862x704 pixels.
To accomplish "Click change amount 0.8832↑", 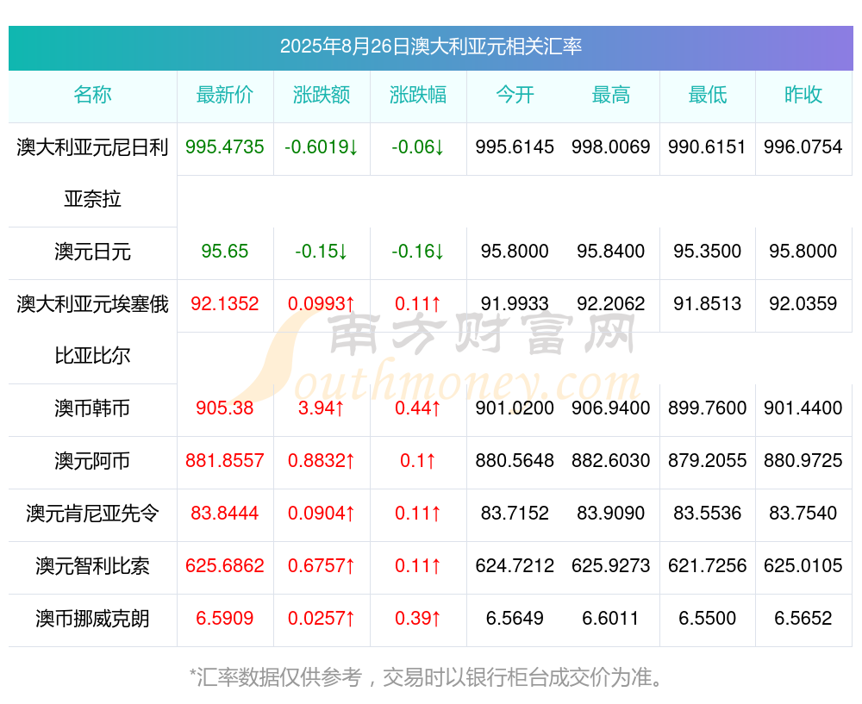I will pyautogui.click(x=322, y=460).
